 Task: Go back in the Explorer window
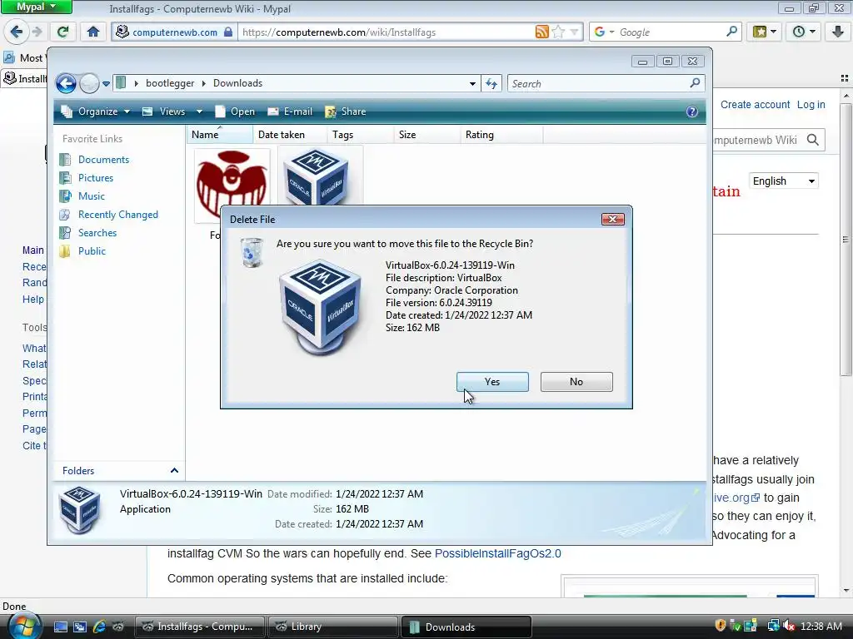click(x=67, y=83)
